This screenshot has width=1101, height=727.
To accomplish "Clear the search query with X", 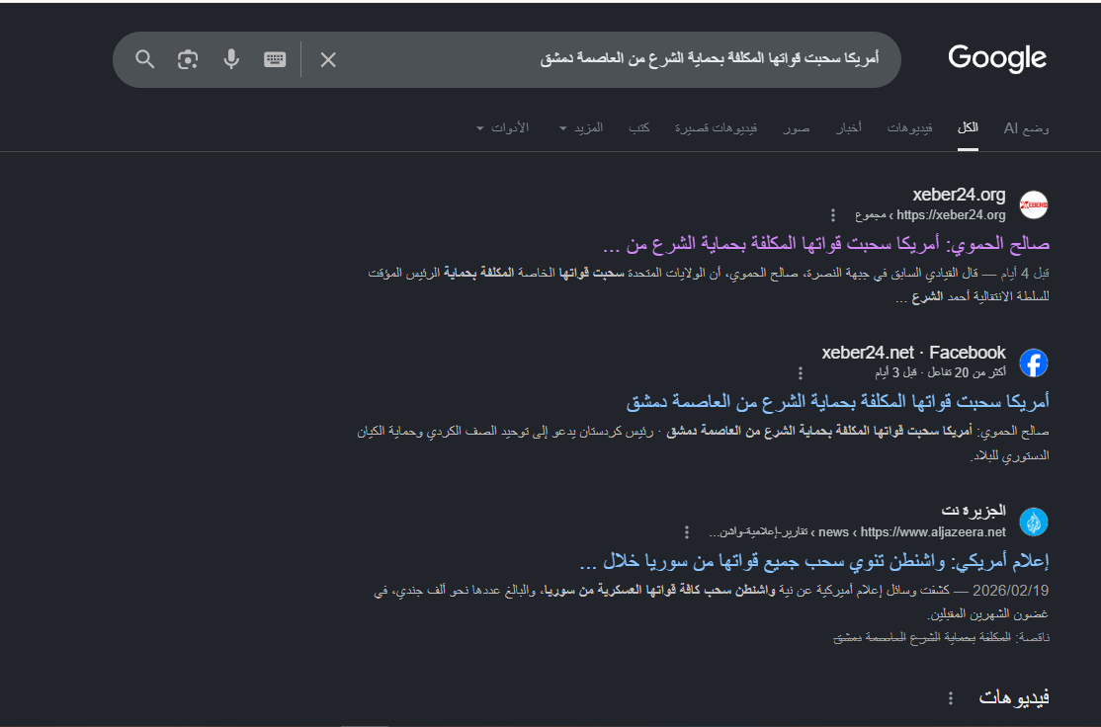I will click(328, 59).
